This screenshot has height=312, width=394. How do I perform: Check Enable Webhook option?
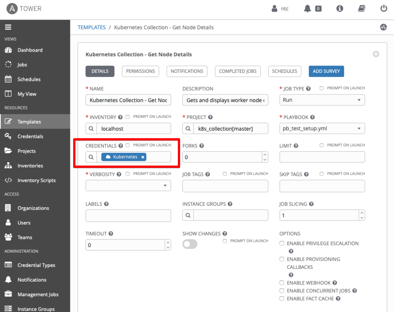[x=282, y=283]
